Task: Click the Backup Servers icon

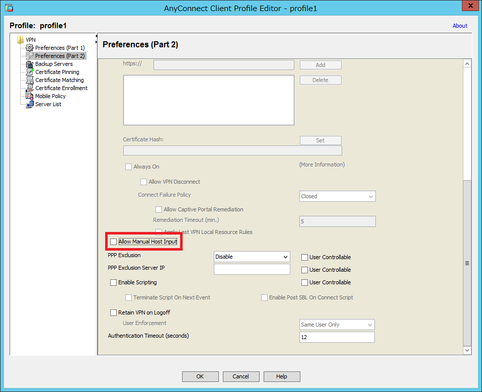Action: (x=30, y=64)
